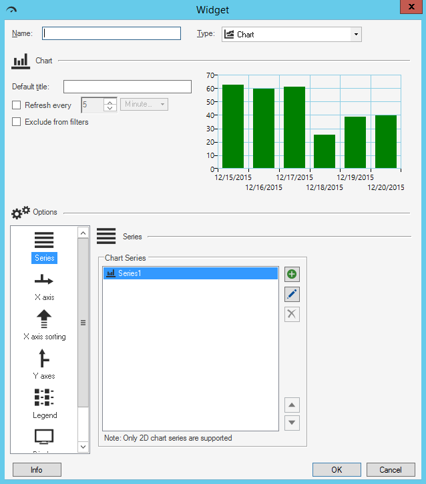Check Exclude from filters
Image resolution: width=426 pixels, height=484 pixels.
pyautogui.click(x=17, y=122)
